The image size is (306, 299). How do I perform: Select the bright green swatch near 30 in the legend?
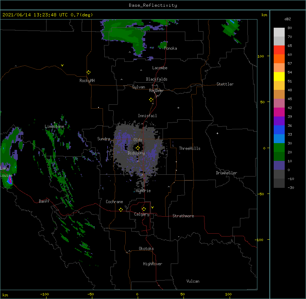(279, 148)
